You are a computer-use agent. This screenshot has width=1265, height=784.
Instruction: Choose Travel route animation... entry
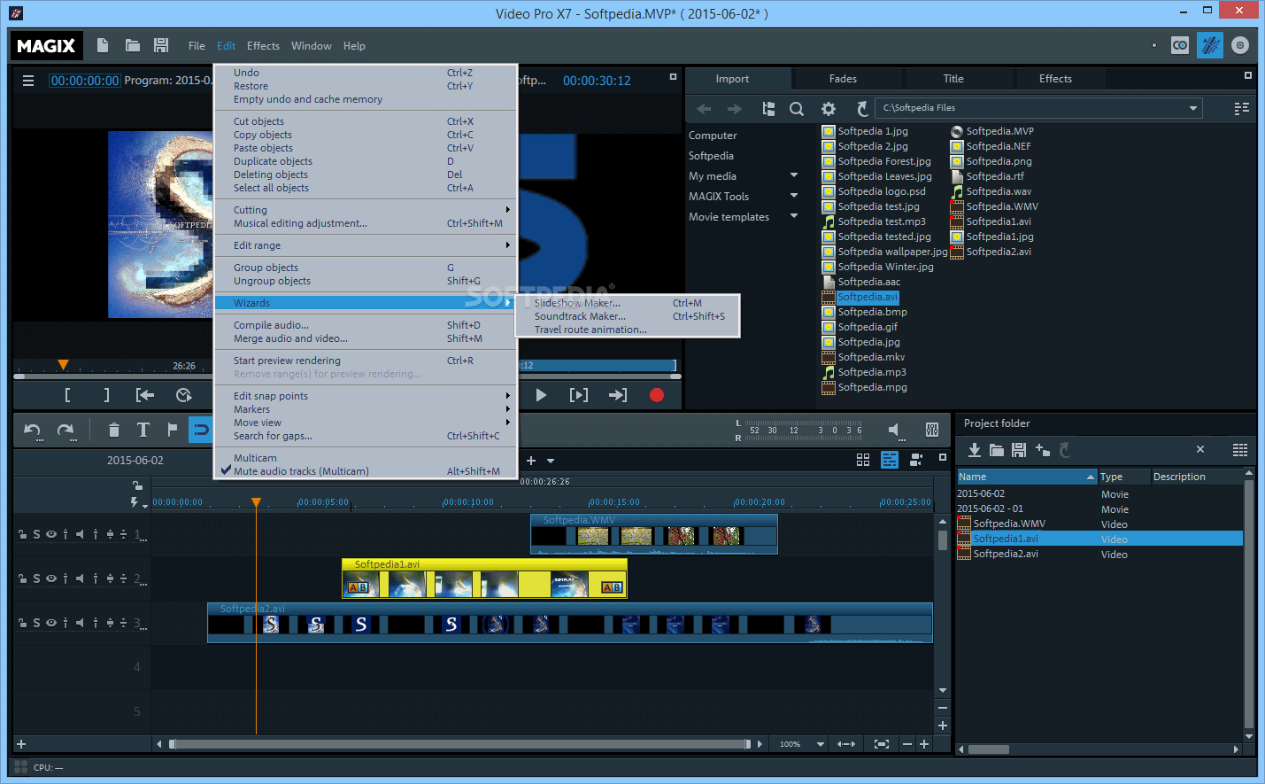pos(628,330)
